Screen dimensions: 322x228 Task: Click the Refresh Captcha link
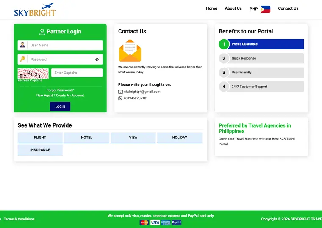[30, 81]
